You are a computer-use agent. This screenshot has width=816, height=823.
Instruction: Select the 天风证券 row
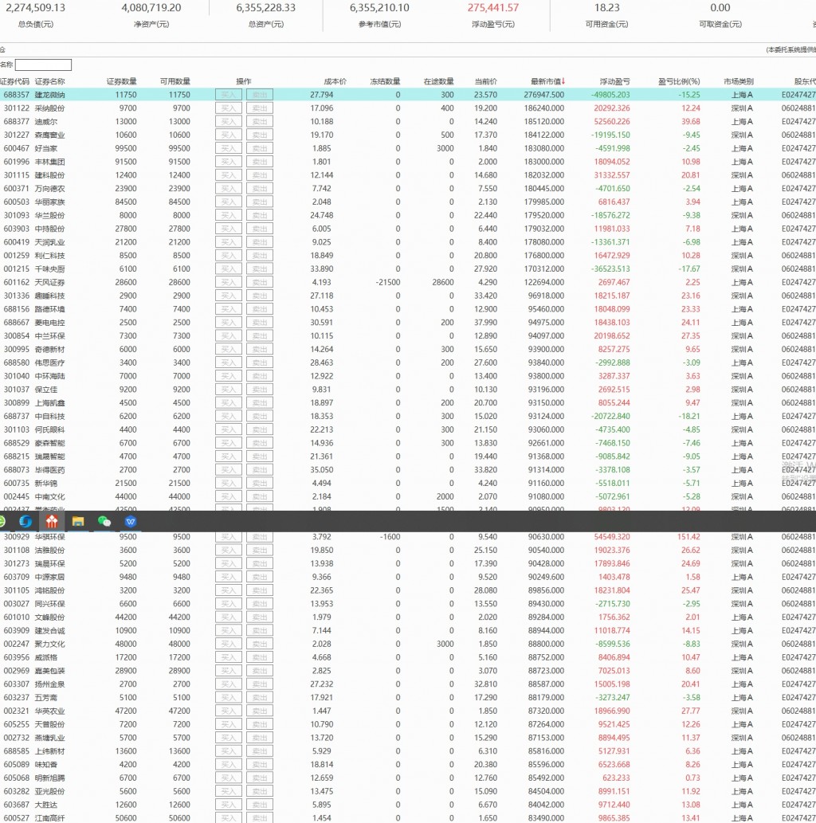coord(49,282)
